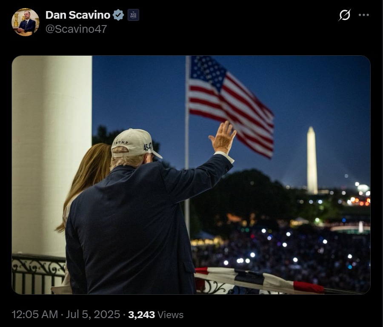Click the Washington Monument in the photo
Viewport: 383px width, 327px height.
click(312, 160)
